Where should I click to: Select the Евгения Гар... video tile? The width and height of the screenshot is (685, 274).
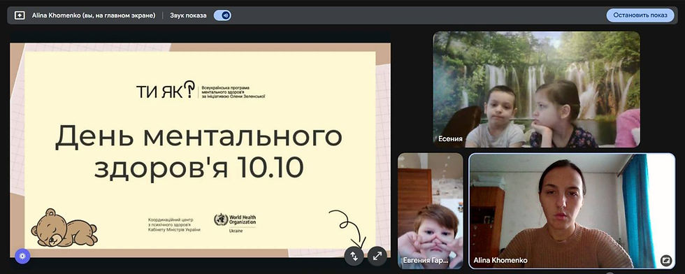point(431,210)
